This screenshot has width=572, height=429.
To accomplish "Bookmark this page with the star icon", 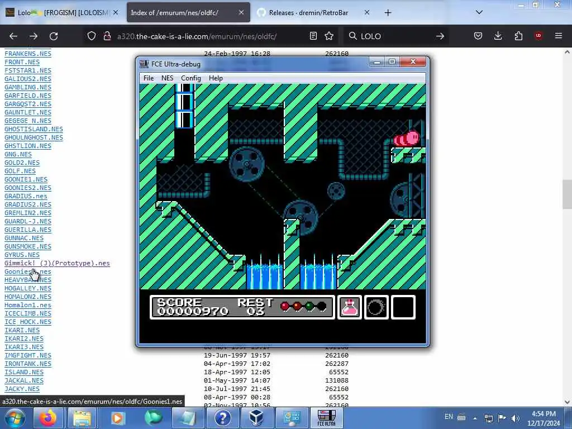I will (329, 36).
